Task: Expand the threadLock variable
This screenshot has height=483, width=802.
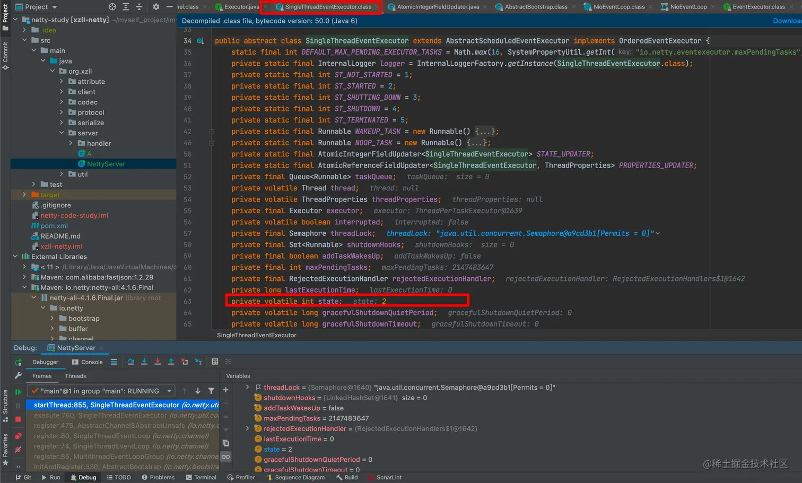Action: [x=247, y=388]
